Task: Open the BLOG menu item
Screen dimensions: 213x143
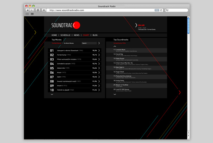Action: pos(95,35)
